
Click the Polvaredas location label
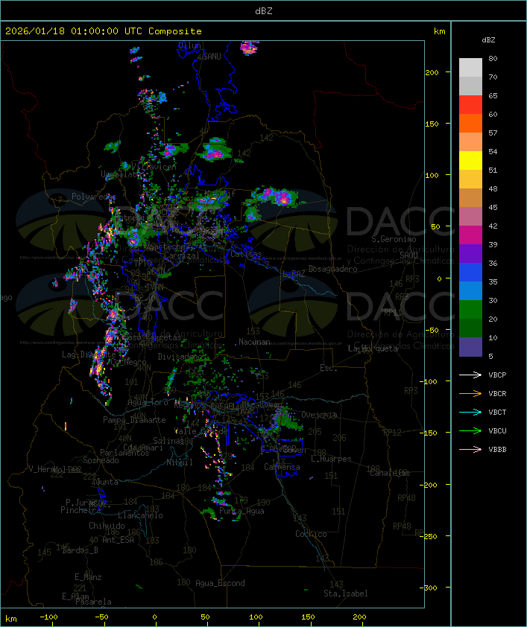(94, 196)
